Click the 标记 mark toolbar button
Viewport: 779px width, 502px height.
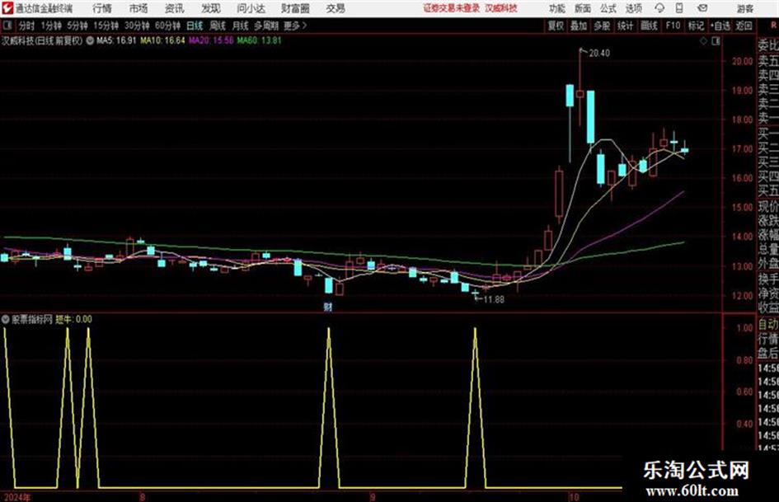click(696, 26)
